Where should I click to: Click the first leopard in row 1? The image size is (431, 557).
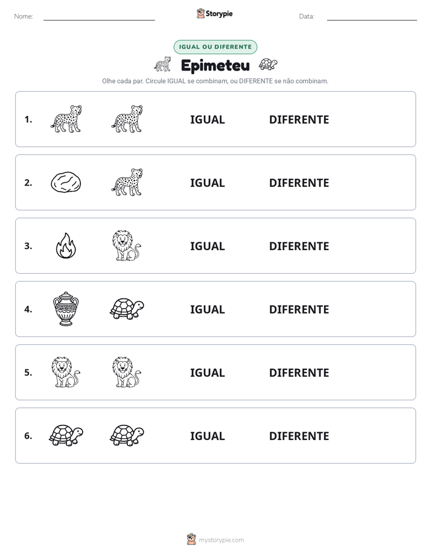click(66, 119)
